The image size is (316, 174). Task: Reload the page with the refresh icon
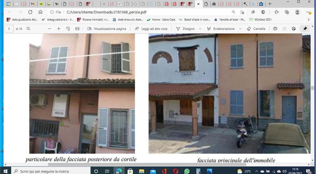click(x=30, y=12)
